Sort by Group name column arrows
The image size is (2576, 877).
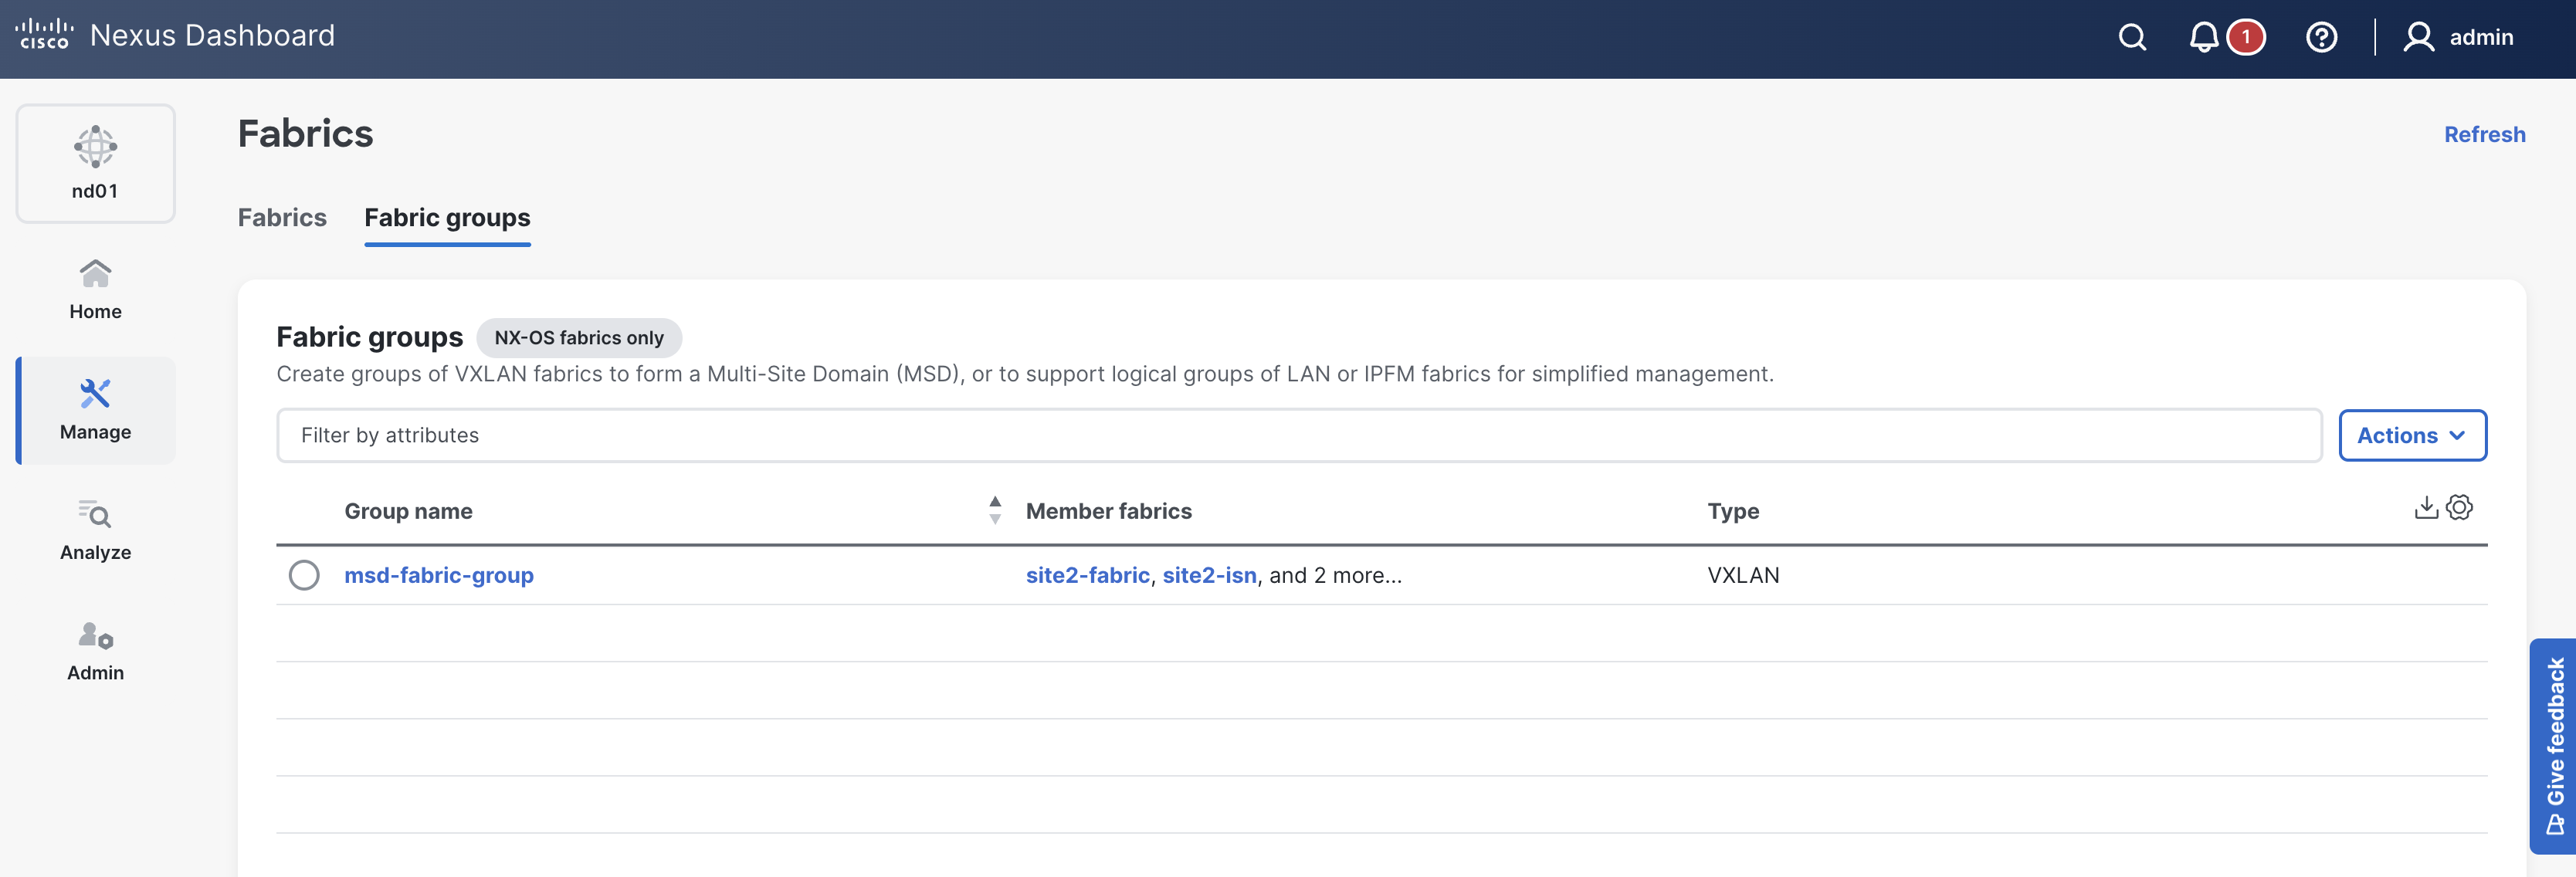point(994,510)
